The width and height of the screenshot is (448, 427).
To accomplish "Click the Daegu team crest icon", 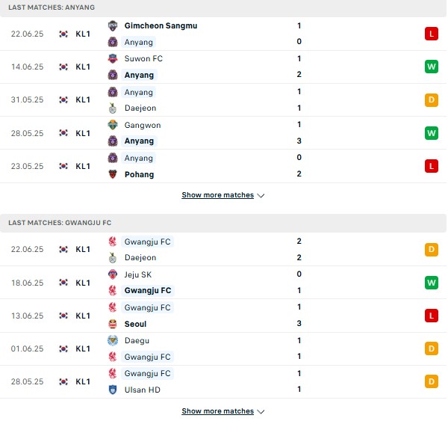I will [x=113, y=340].
